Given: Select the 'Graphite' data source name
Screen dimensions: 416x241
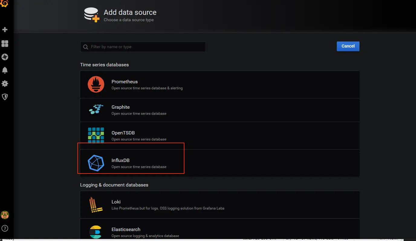Looking at the screenshot, I should coord(121,107).
